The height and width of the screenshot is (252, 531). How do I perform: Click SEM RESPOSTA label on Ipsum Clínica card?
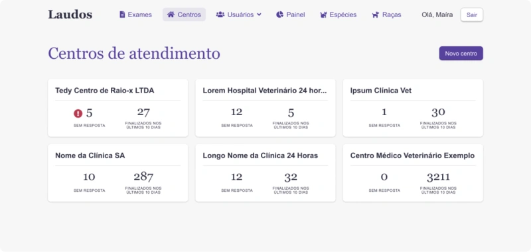pyautogui.click(x=384, y=126)
